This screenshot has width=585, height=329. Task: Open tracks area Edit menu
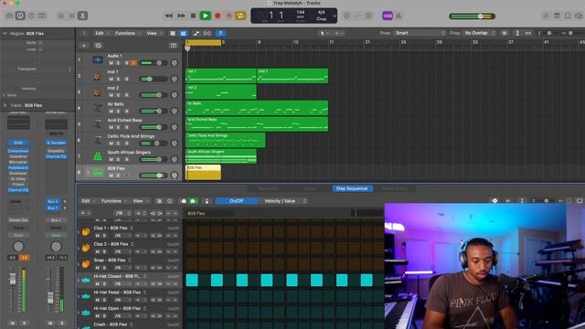pos(101,33)
